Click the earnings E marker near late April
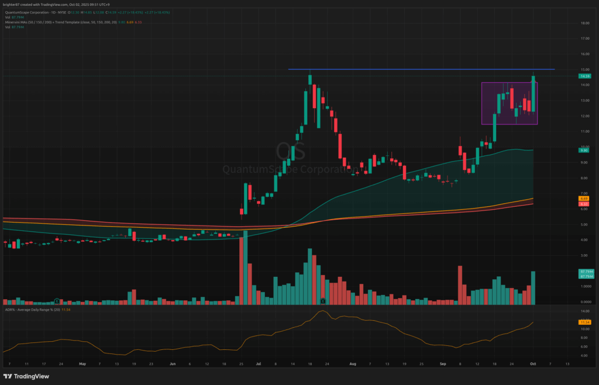 point(56,301)
